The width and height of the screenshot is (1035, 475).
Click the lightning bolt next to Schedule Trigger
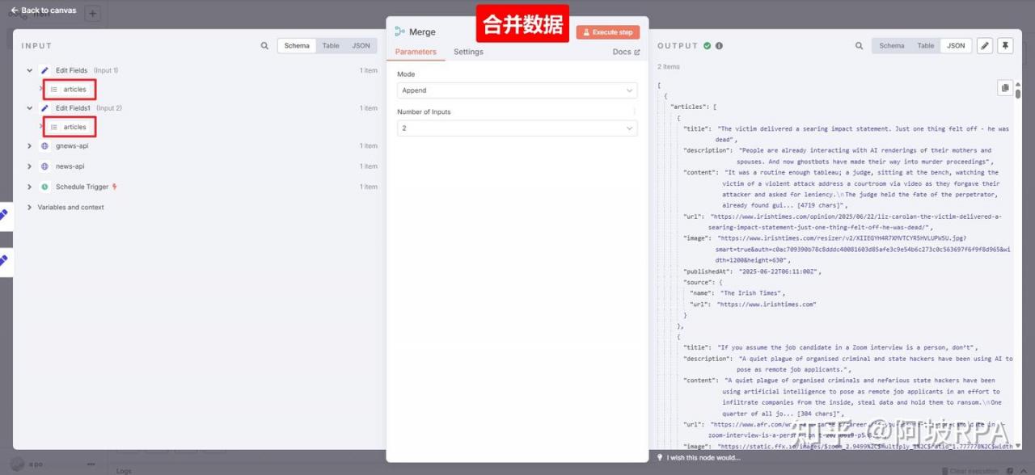click(115, 187)
